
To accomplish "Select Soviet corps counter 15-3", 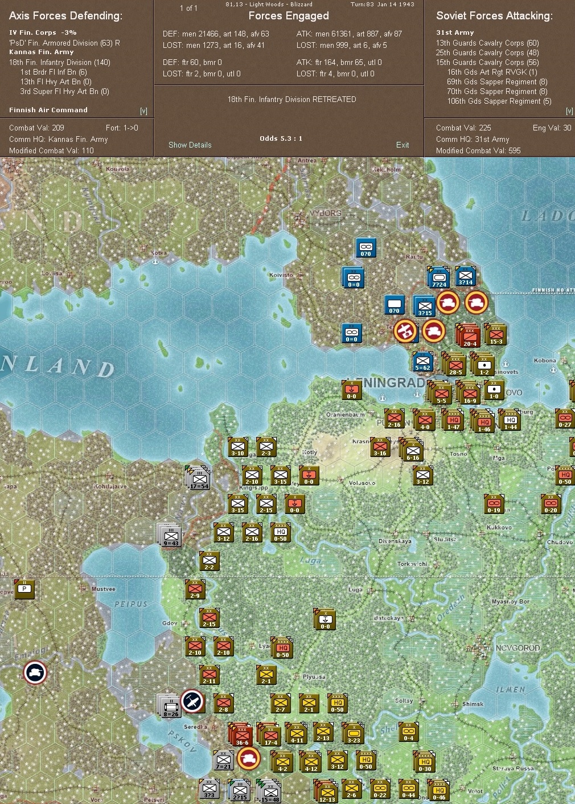I will tap(496, 335).
